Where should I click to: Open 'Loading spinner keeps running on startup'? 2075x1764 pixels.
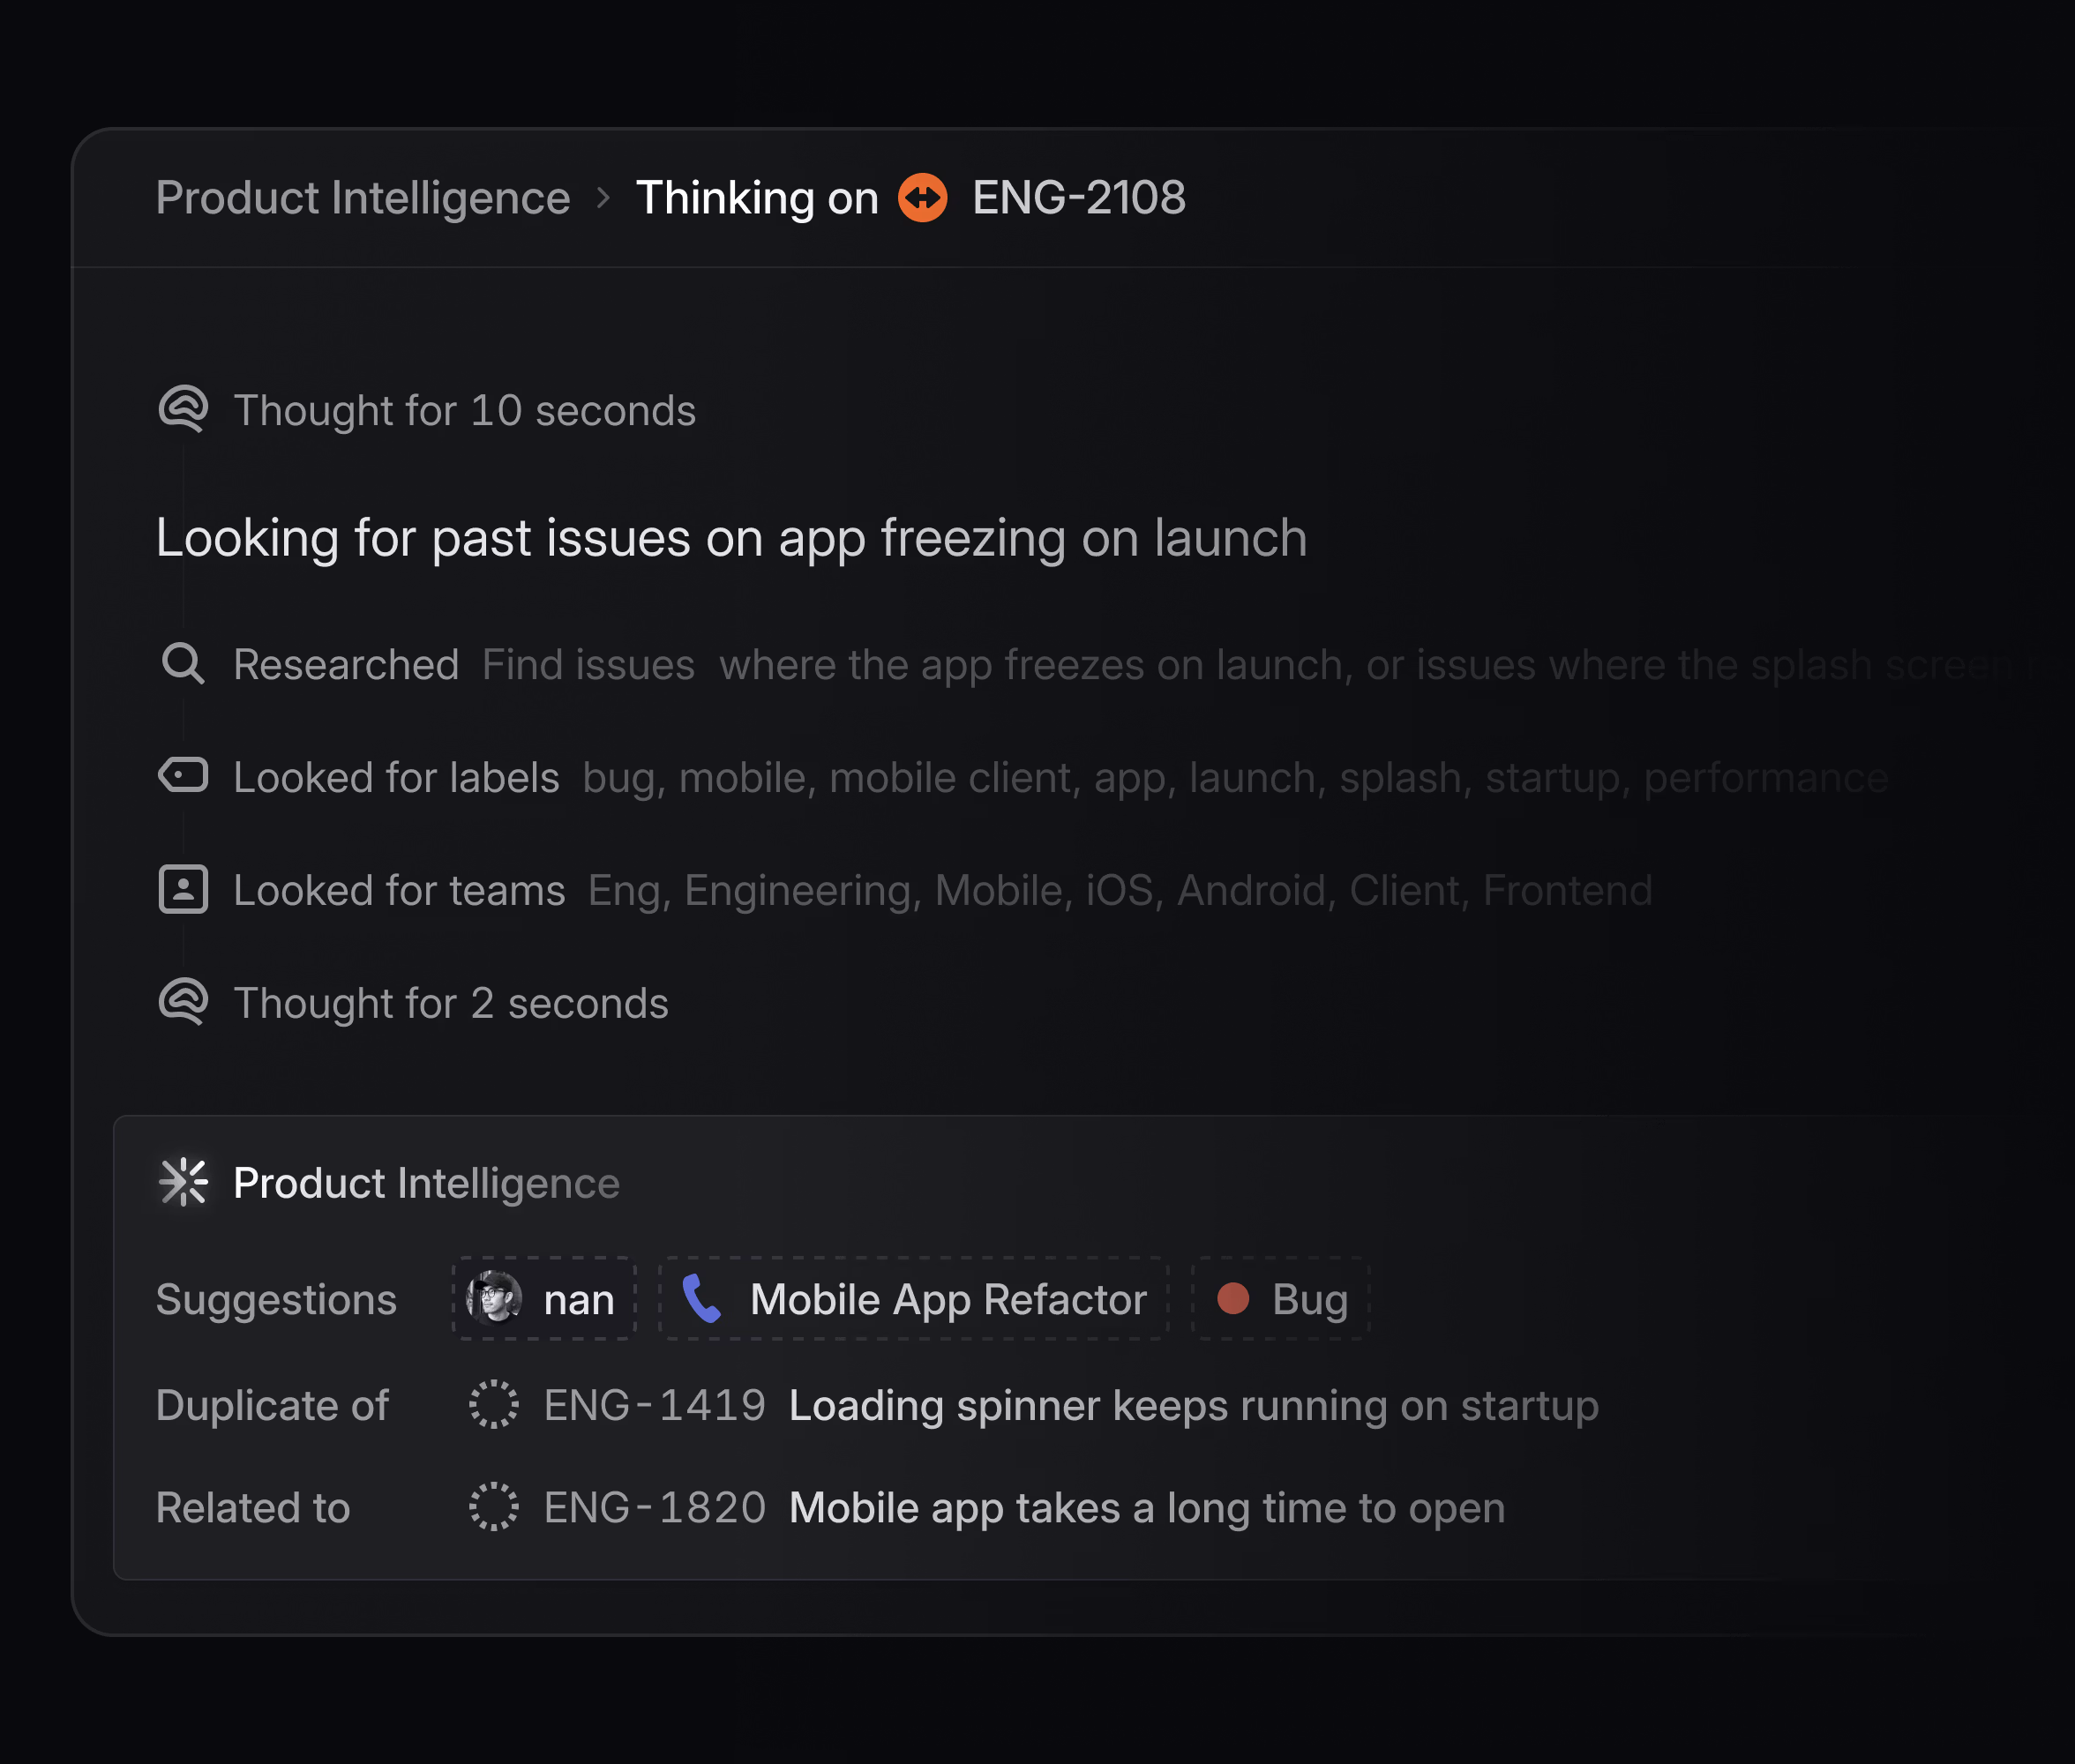1194,1406
